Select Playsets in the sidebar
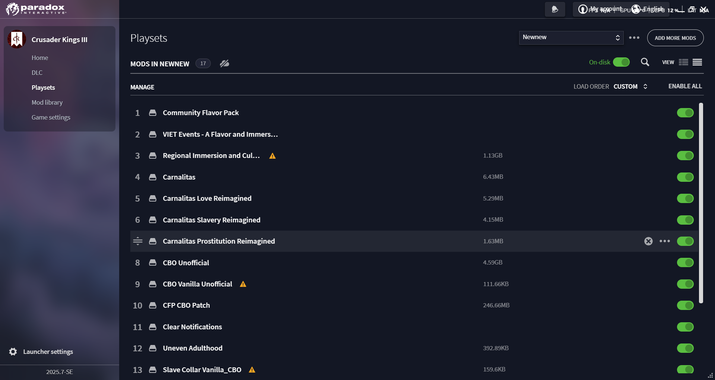The image size is (715, 380). pos(43,88)
